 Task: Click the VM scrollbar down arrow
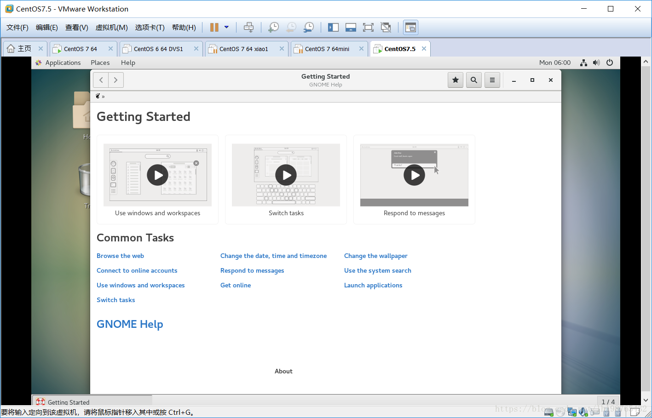(646, 401)
